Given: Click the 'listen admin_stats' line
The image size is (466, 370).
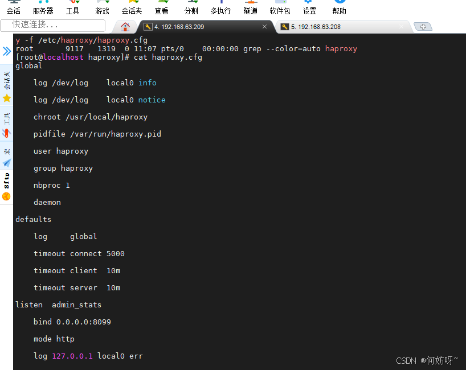Looking at the screenshot, I should coord(58,305).
